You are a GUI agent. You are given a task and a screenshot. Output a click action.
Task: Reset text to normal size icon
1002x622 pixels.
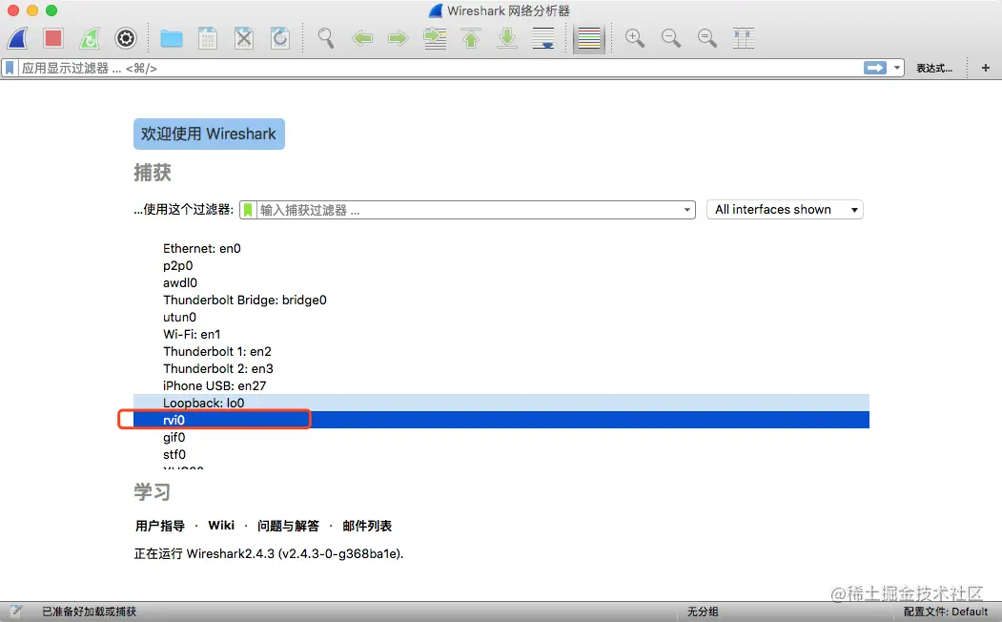pyautogui.click(x=706, y=38)
